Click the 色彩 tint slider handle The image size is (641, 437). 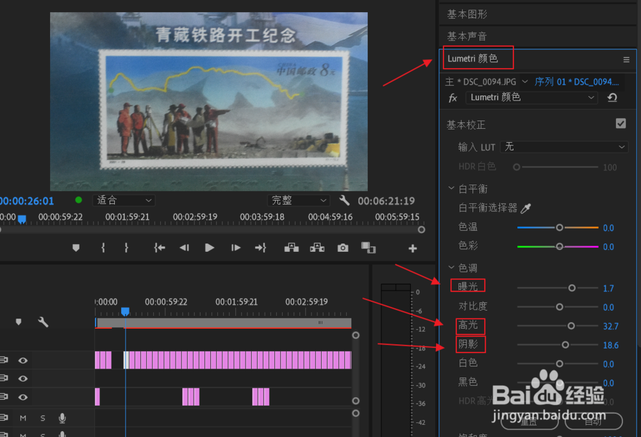(559, 247)
